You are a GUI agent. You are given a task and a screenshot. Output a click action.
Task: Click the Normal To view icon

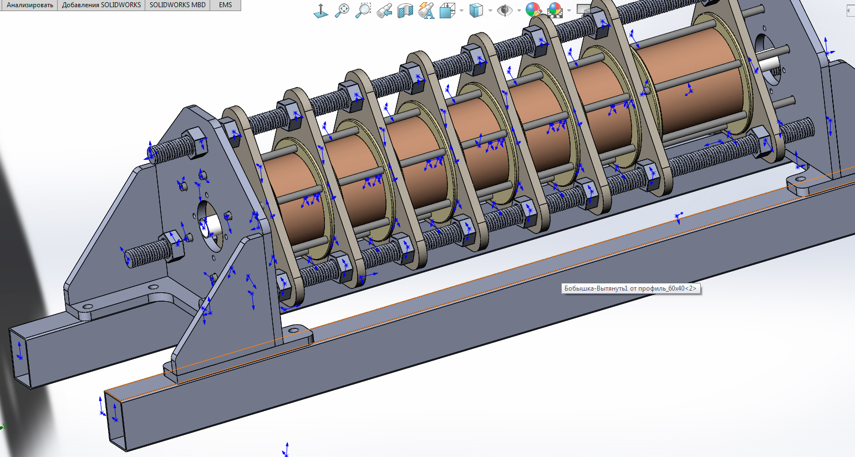point(320,11)
